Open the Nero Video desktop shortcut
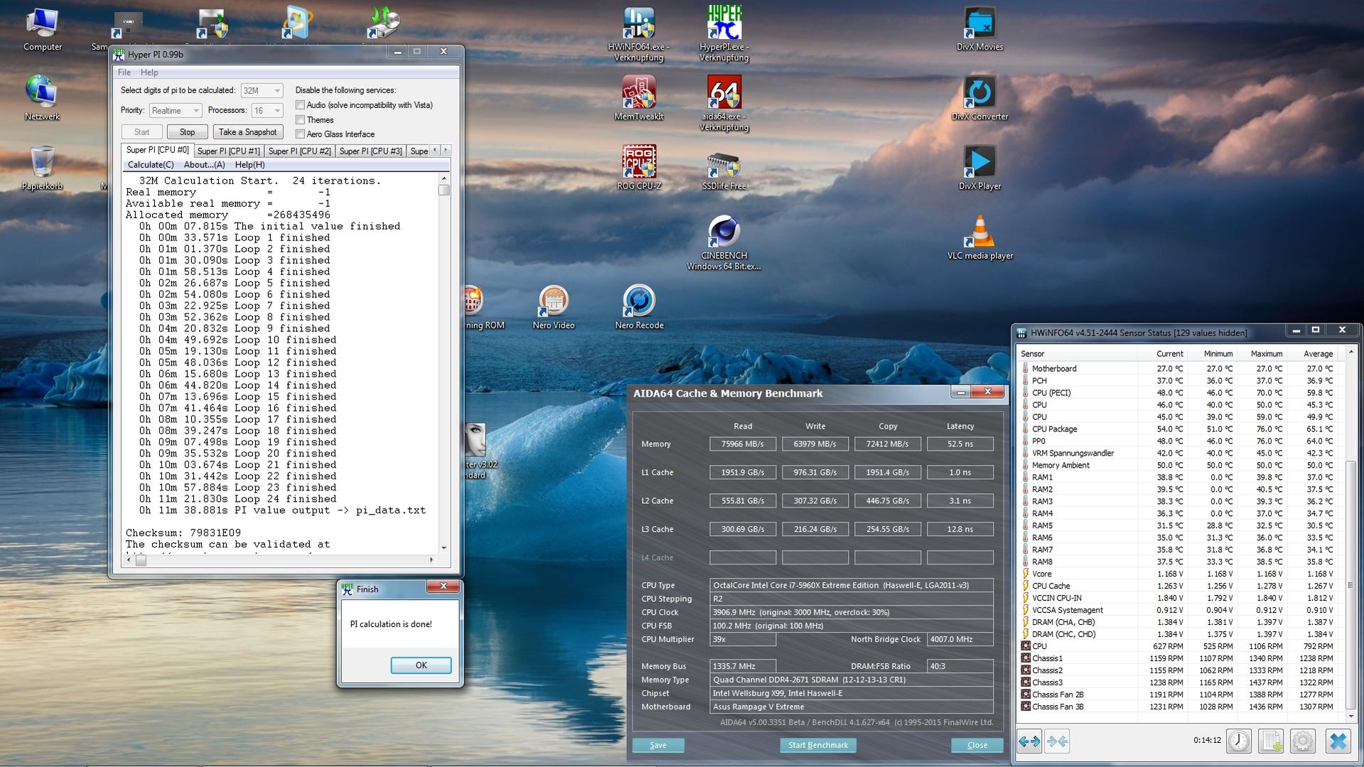 point(553,307)
